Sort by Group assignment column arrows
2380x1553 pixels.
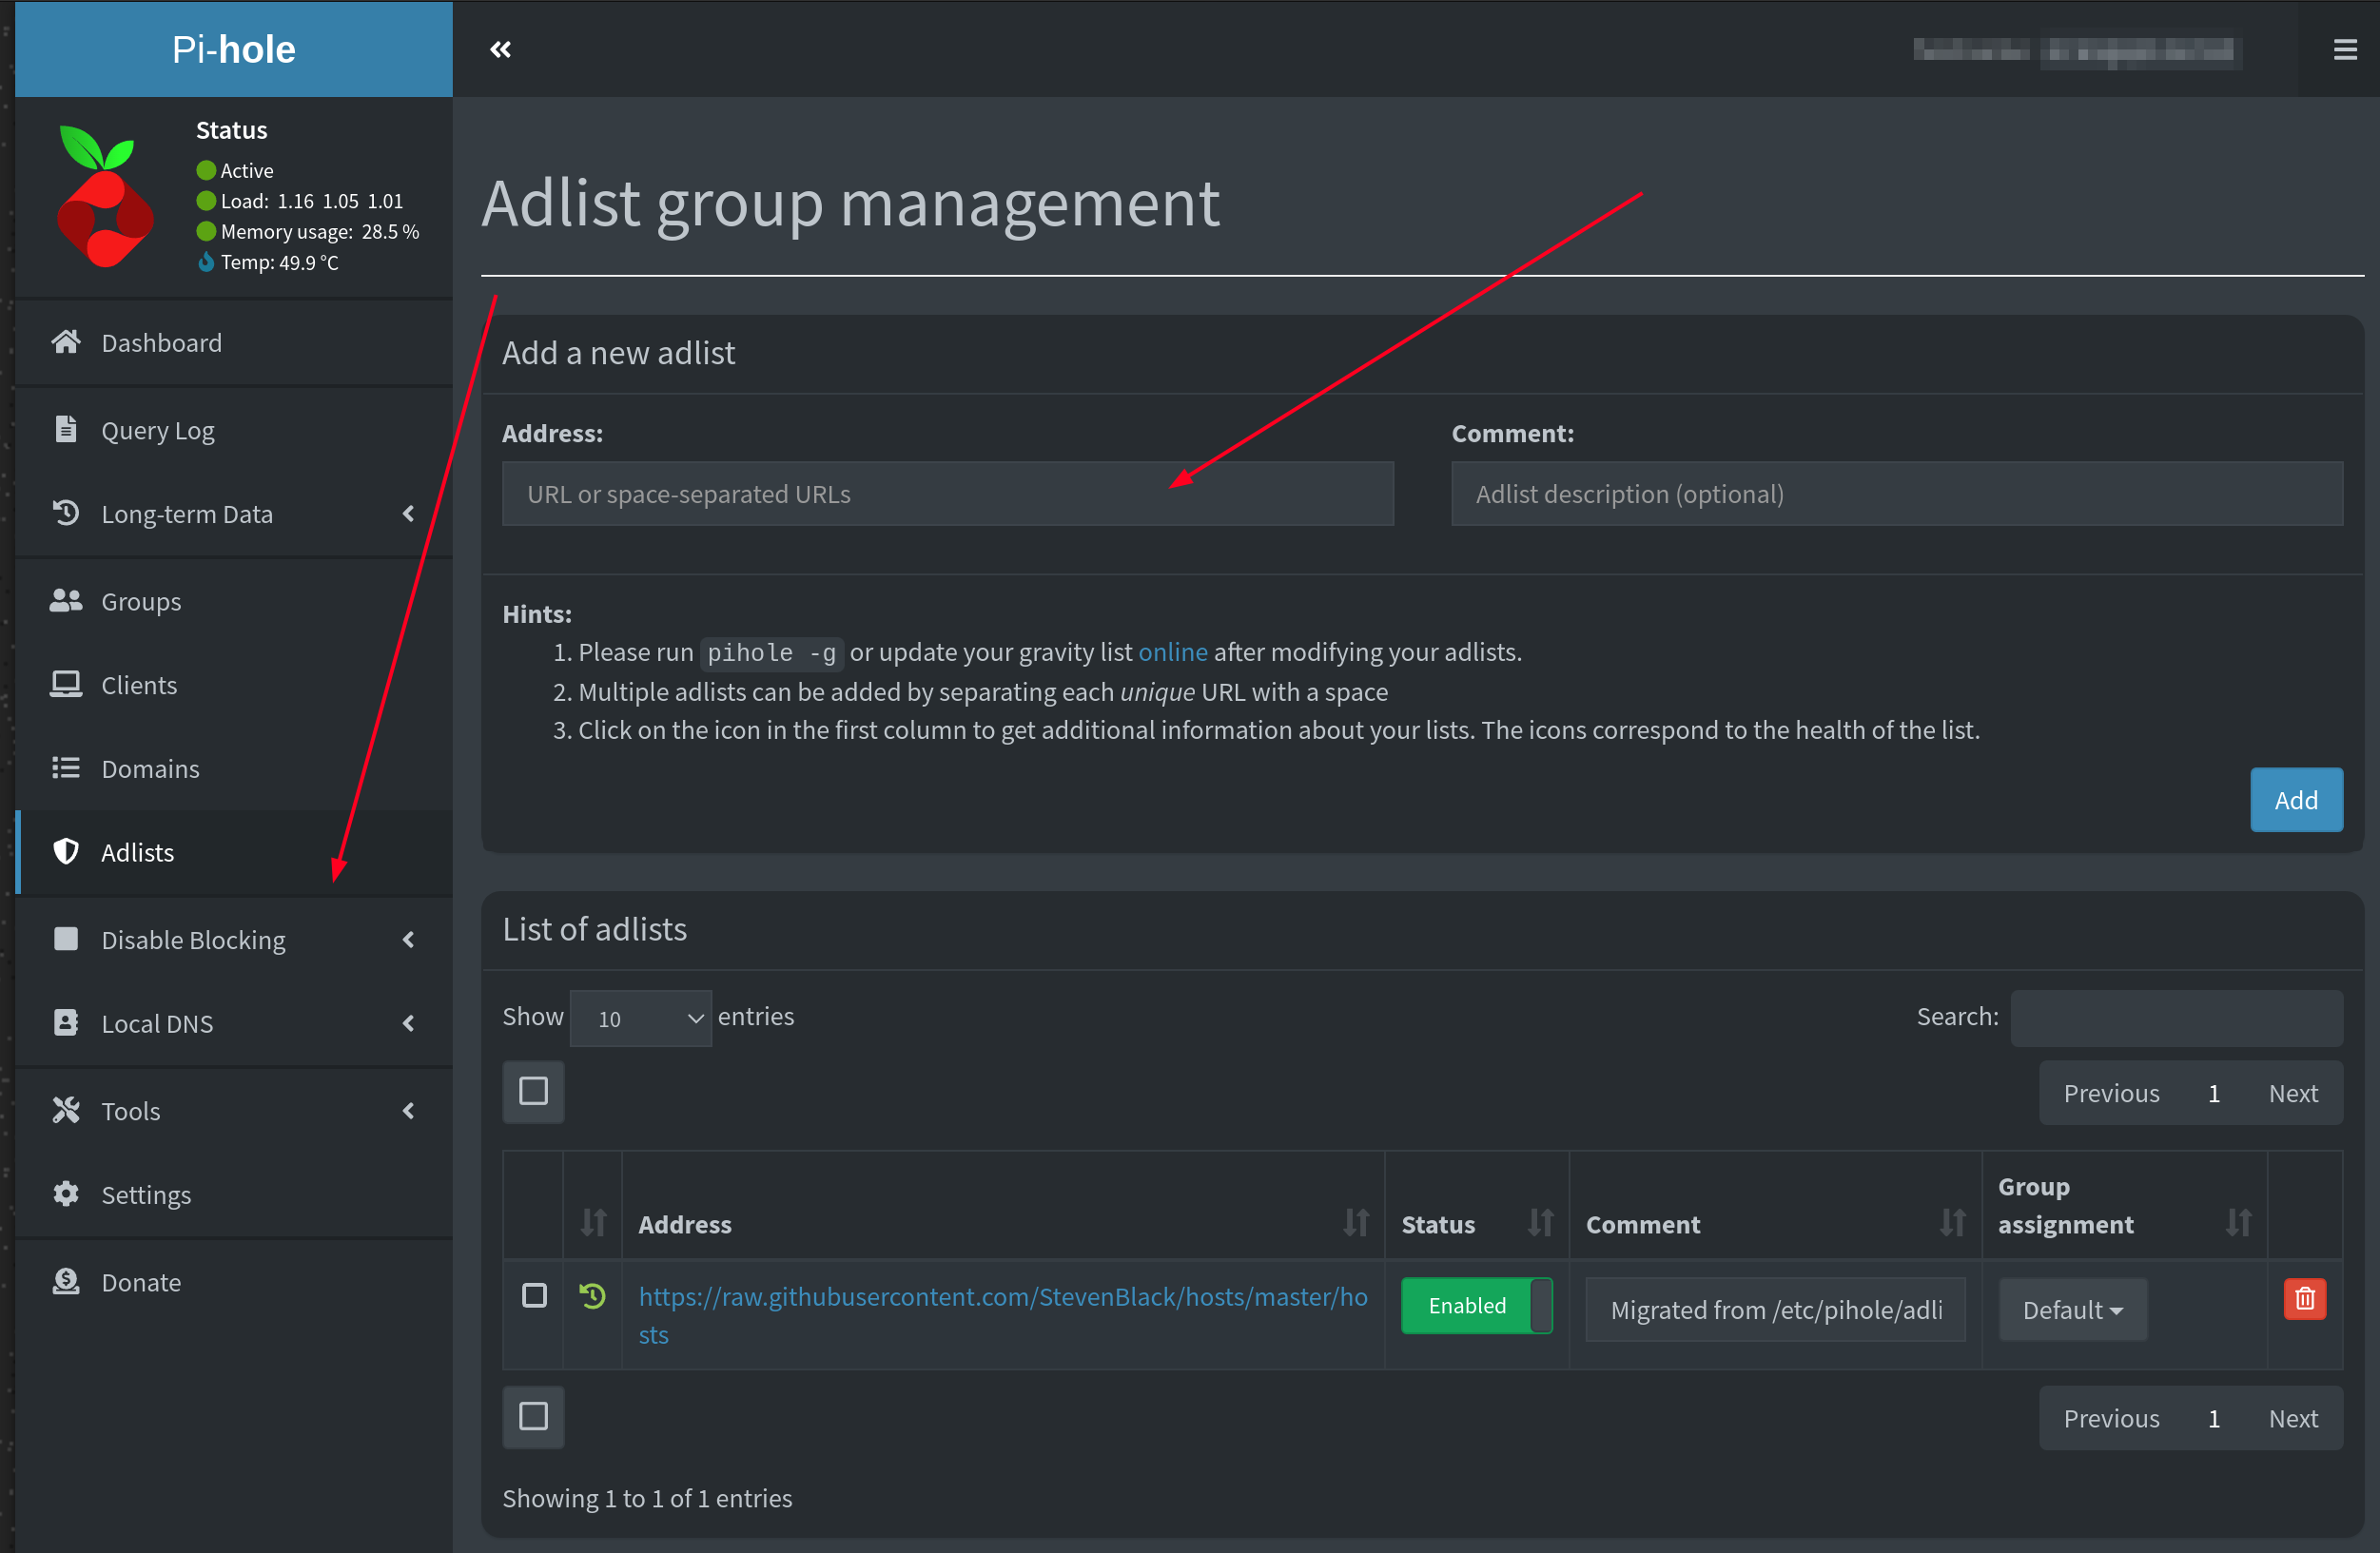point(2238,1222)
